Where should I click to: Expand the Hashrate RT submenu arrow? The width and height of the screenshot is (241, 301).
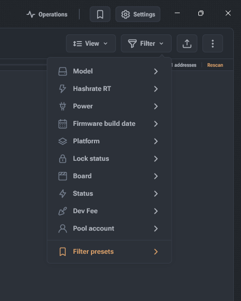[156, 89]
